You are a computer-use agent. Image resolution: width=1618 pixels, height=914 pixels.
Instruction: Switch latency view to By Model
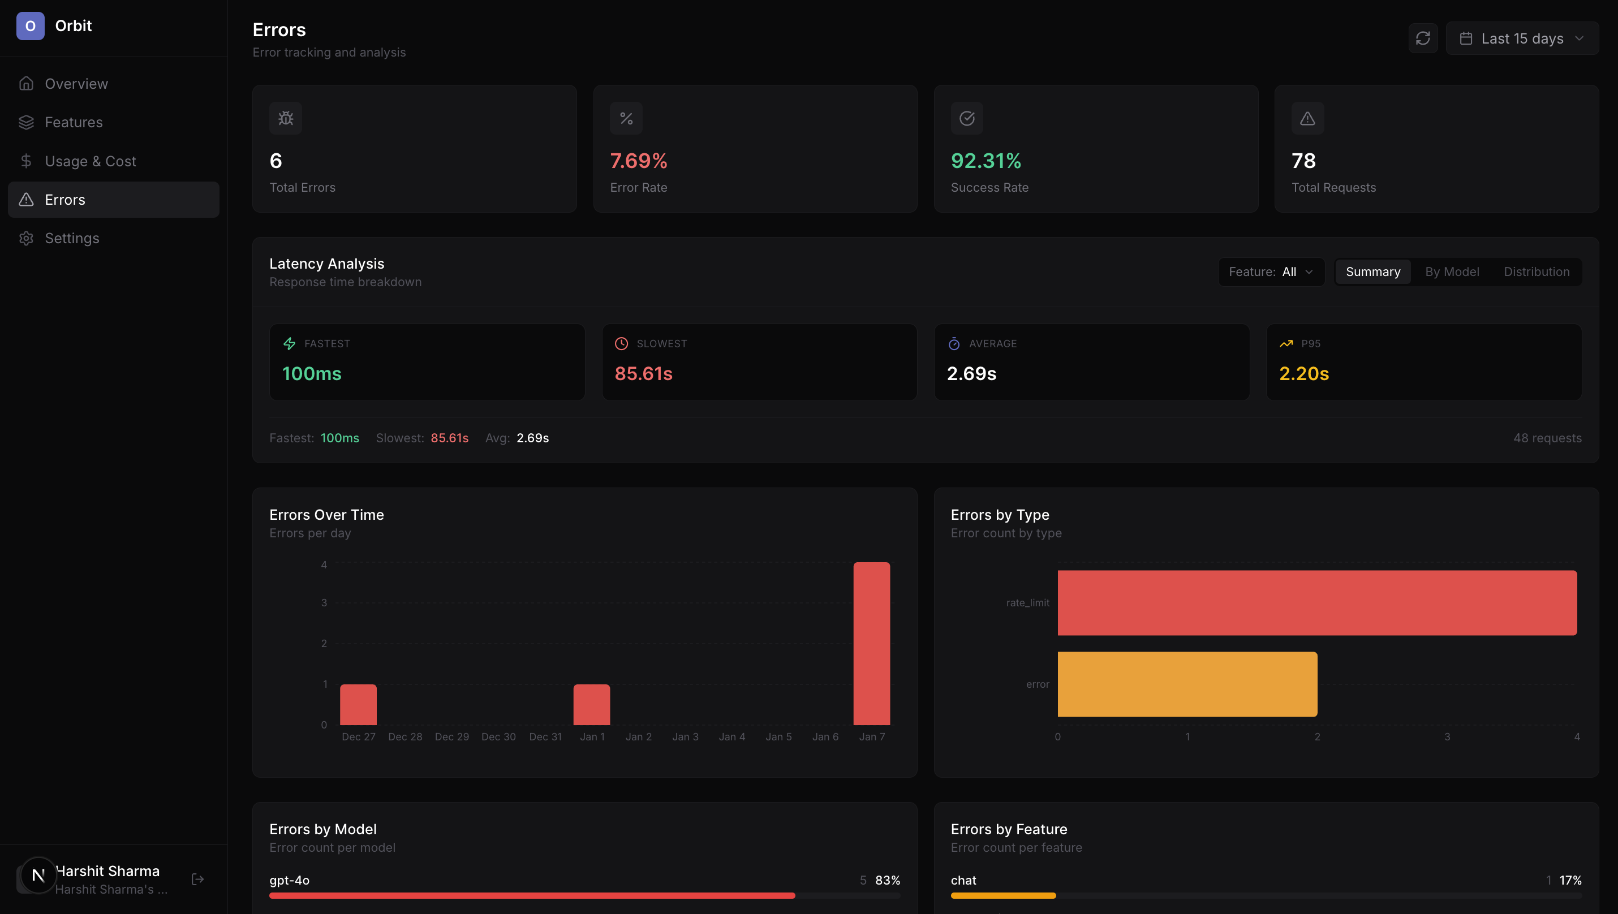[x=1452, y=271]
